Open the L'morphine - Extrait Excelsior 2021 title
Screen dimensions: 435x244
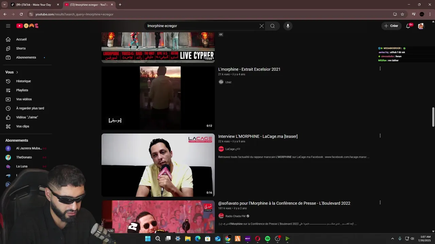tap(249, 69)
